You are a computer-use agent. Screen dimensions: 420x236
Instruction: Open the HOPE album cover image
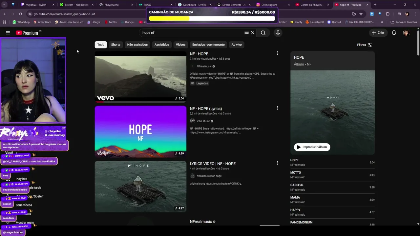tap(332, 112)
